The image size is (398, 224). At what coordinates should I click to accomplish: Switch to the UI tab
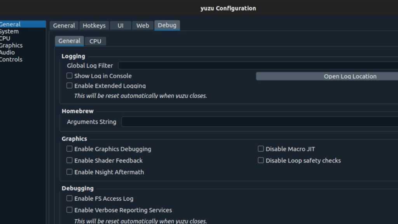[120, 25]
